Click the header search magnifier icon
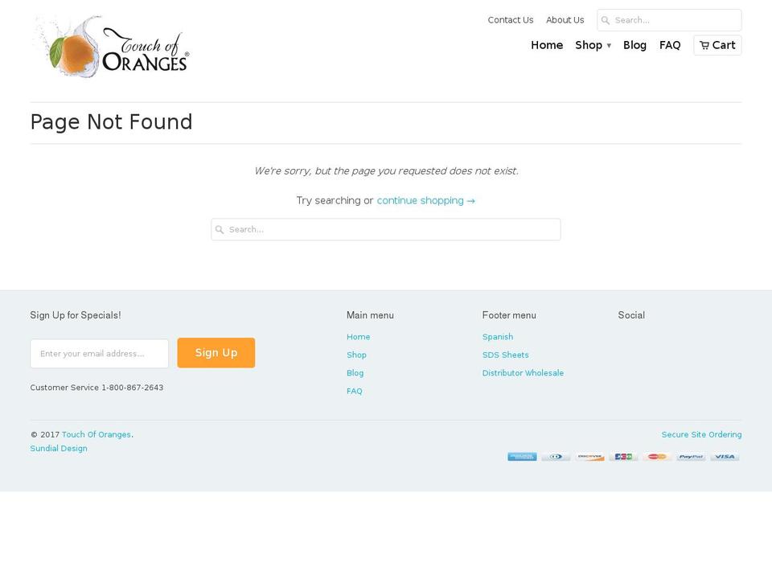This screenshot has width=772, height=579. tap(606, 21)
